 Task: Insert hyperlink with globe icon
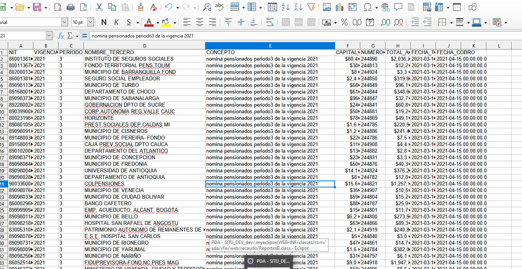click(385, 7)
